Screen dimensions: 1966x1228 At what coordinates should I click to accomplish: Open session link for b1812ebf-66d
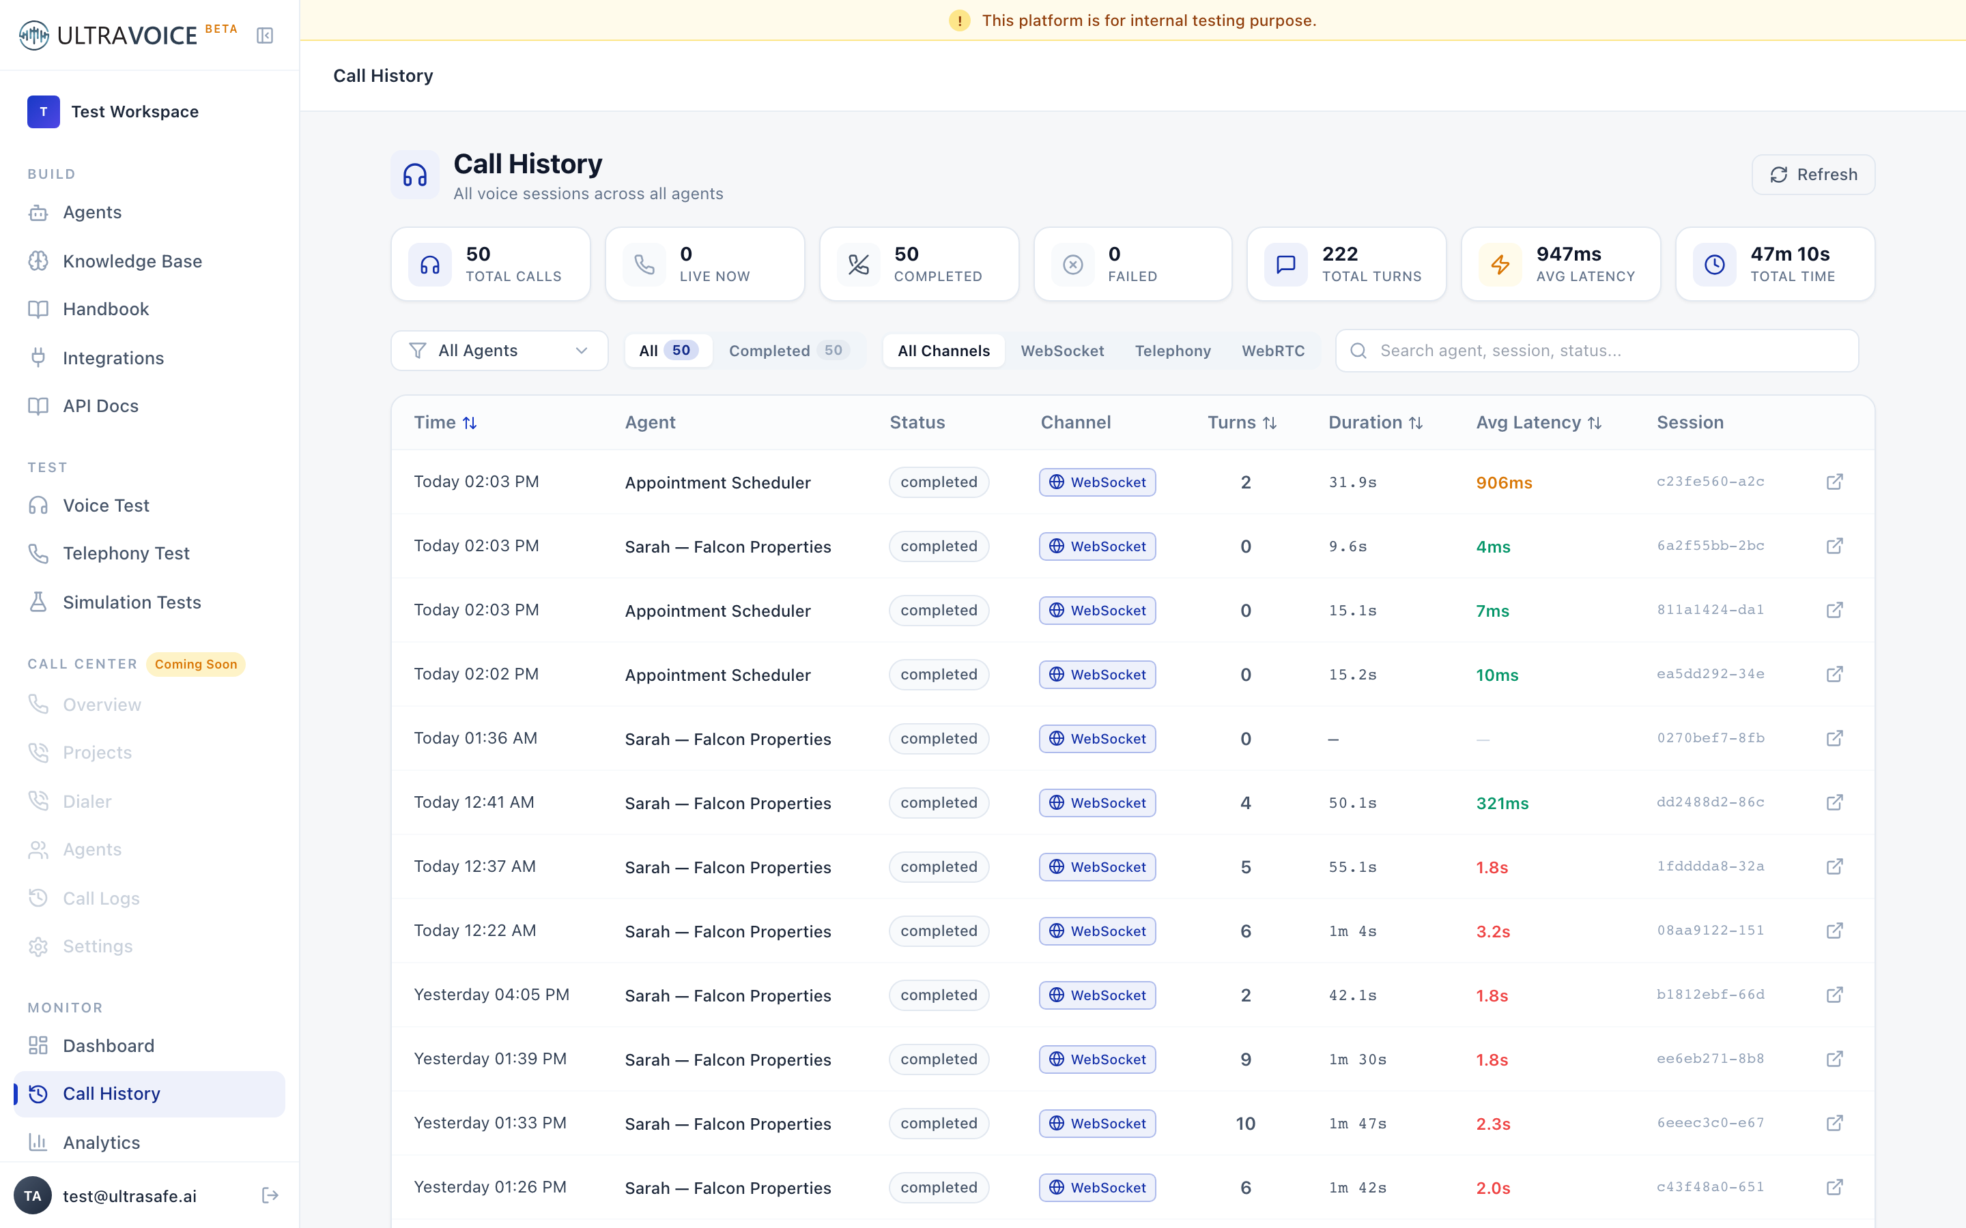[x=1834, y=995]
